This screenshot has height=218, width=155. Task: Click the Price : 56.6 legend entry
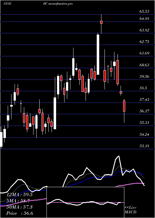coord(20,213)
